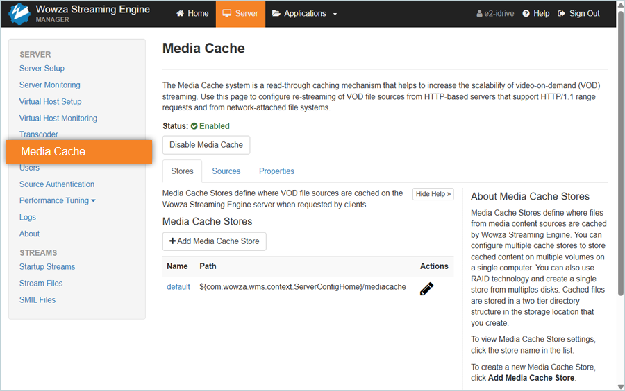The height and width of the screenshot is (391, 625).
Task: Click Add Media Cache Store button
Action: (215, 241)
